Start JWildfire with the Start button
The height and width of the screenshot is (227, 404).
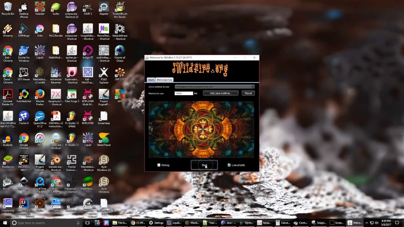[204, 165]
